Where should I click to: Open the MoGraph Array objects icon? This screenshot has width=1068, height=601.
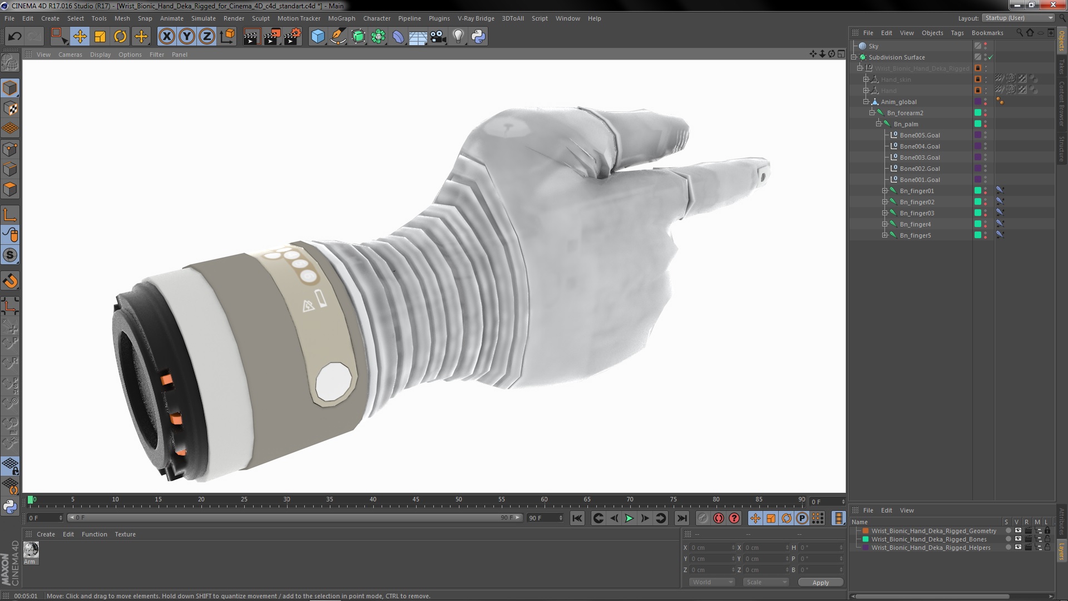pos(378,37)
